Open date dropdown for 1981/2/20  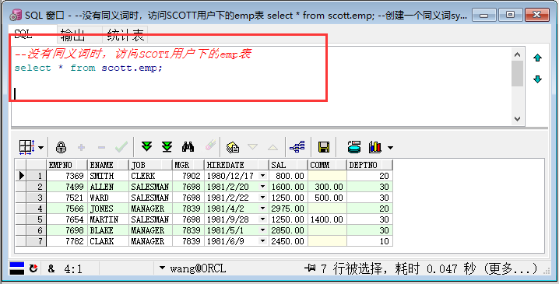(262, 187)
